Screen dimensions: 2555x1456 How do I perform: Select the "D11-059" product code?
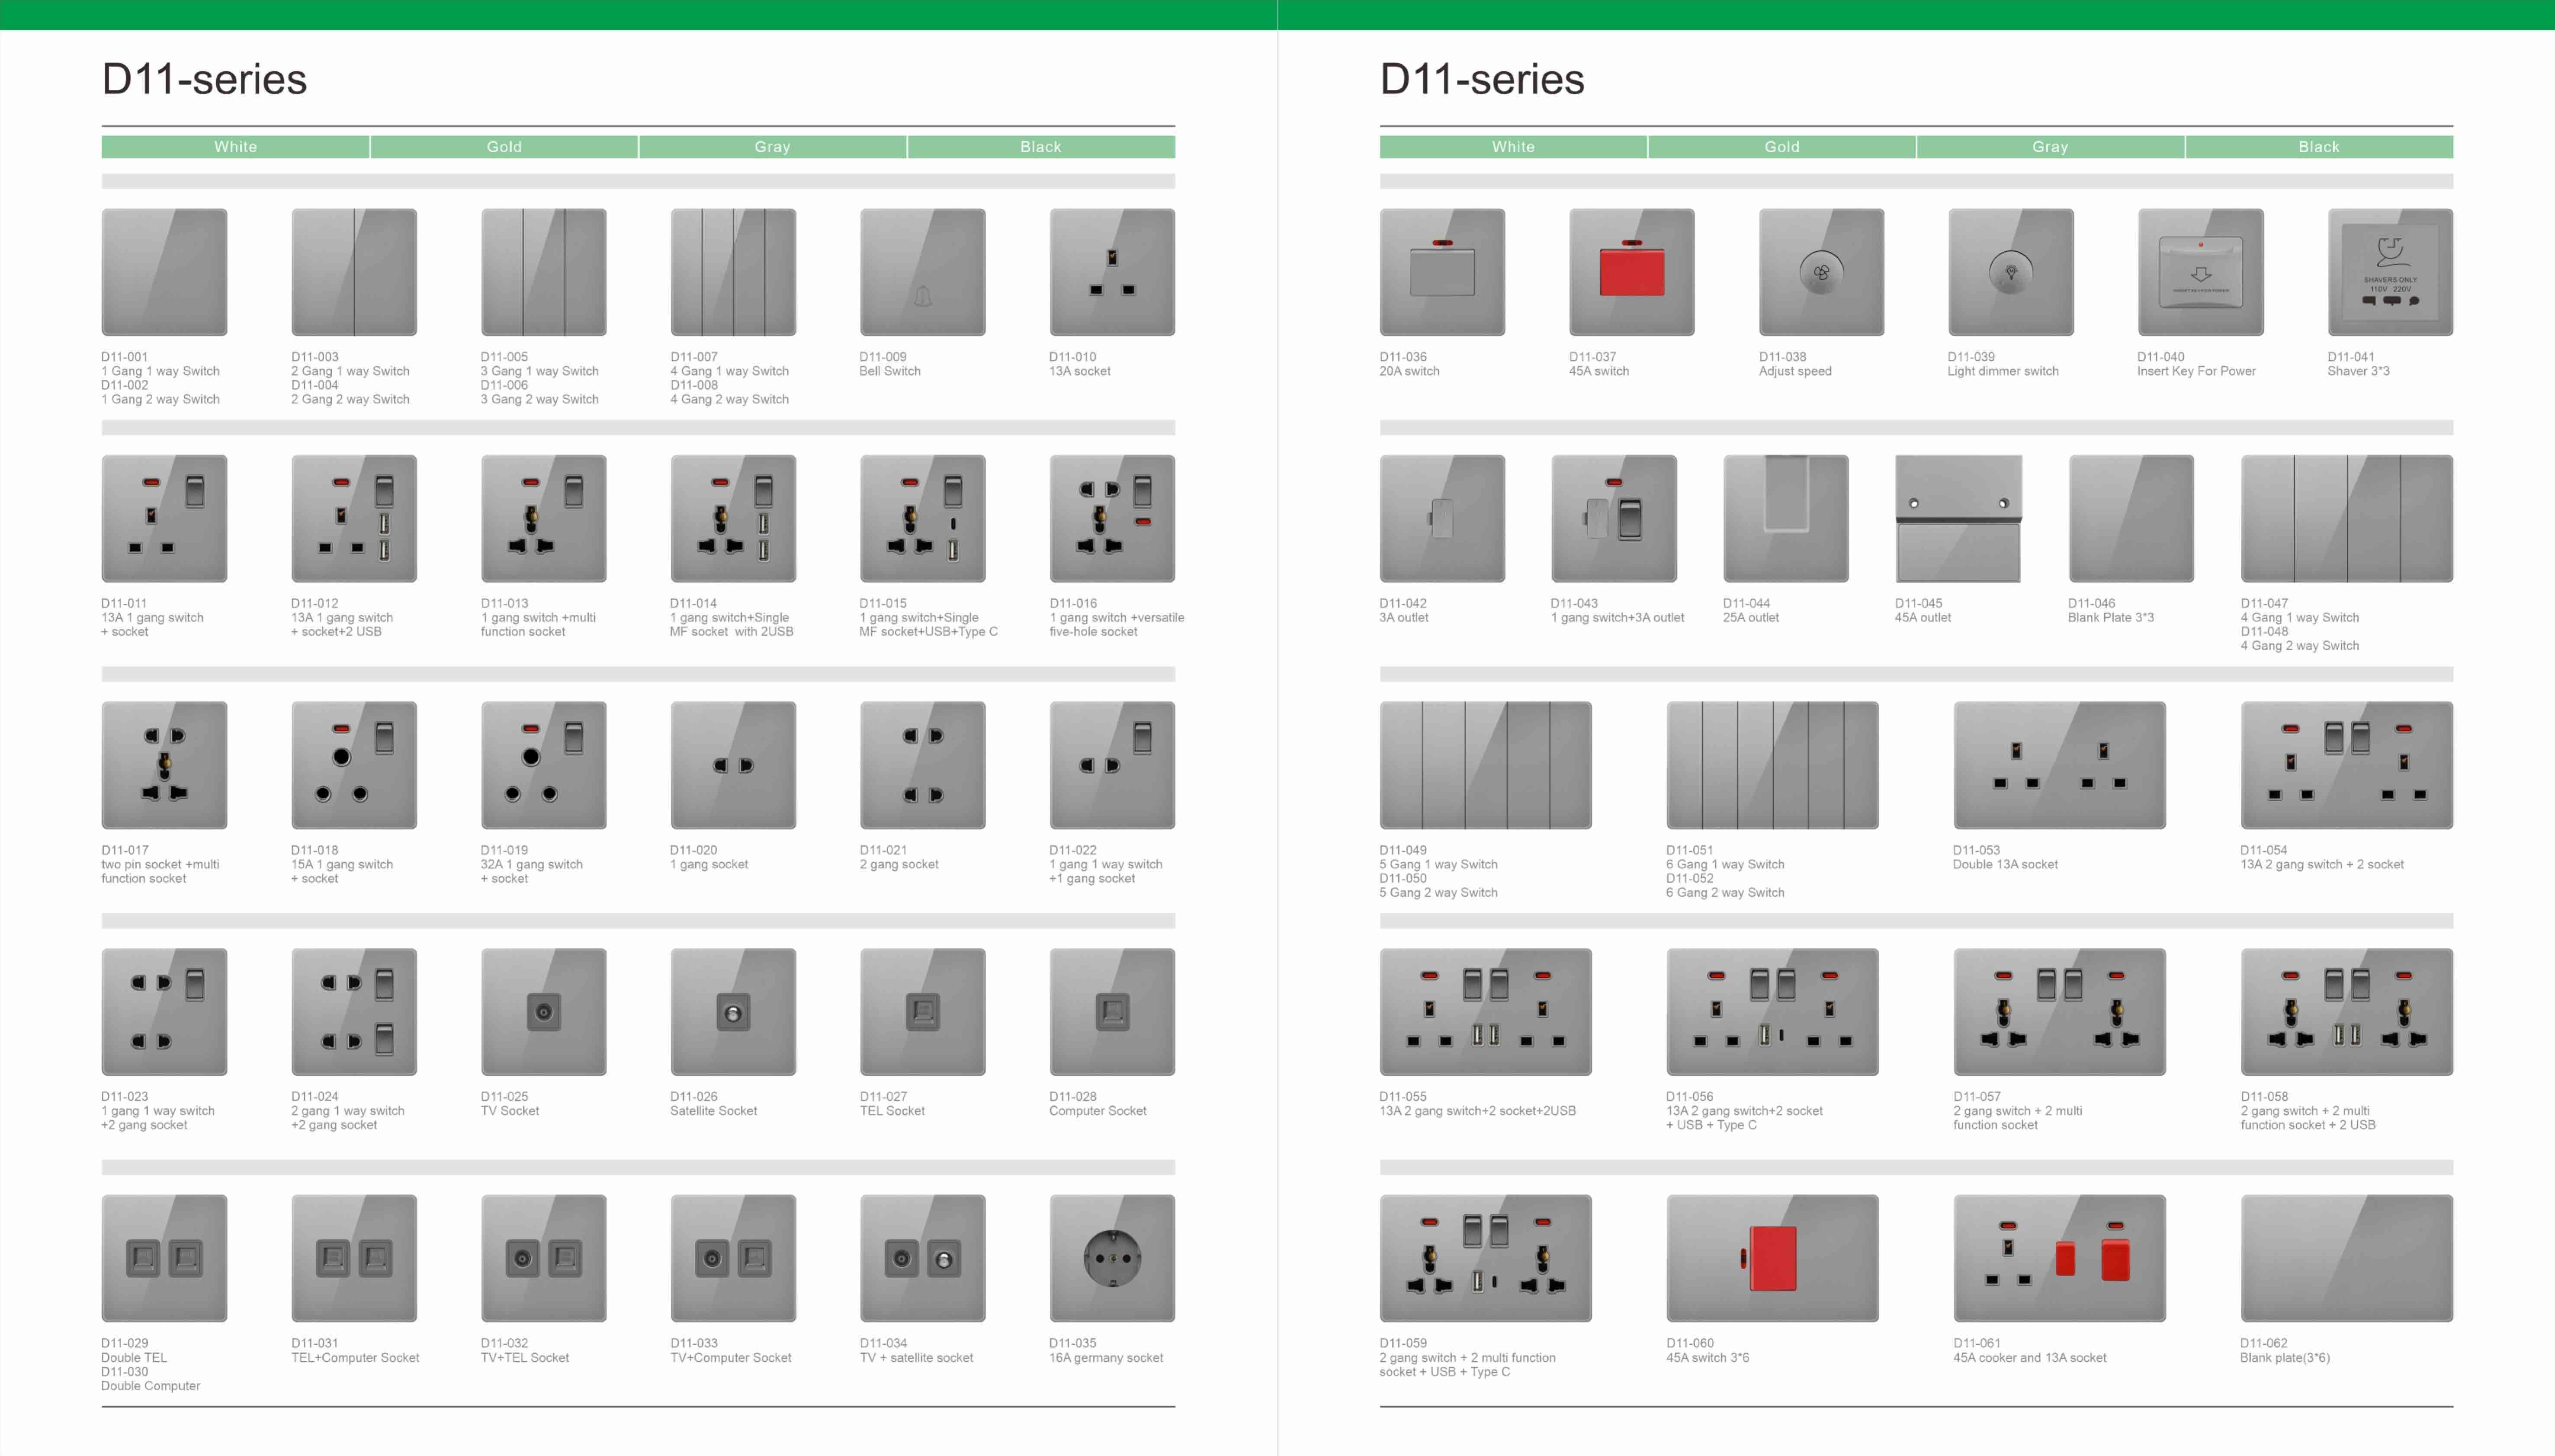[1403, 1343]
